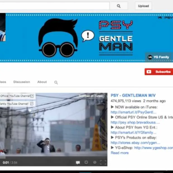Click 'NOW available on iTunes:' text
The height and width of the screenshot is (173, 173).
136,107
